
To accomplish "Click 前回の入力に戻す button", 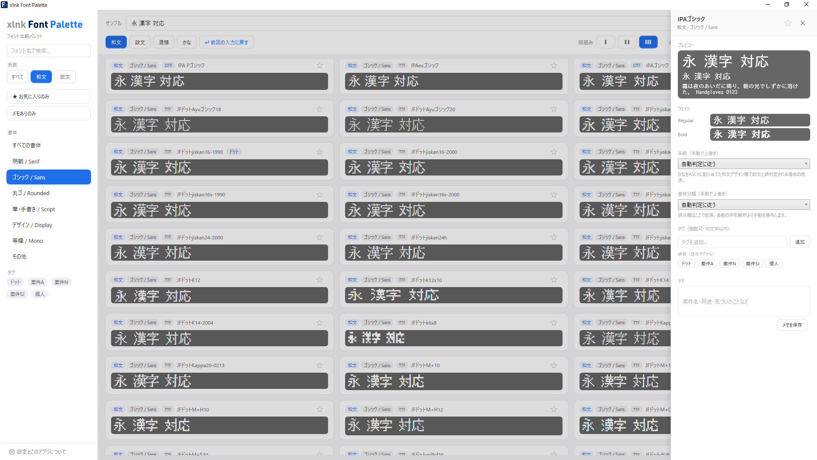I will [x=226, y=42].
